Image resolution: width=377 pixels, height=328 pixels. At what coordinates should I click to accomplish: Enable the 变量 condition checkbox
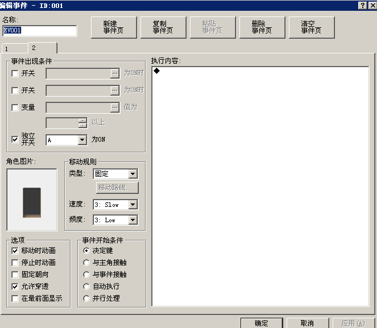(x=15, y=107)
